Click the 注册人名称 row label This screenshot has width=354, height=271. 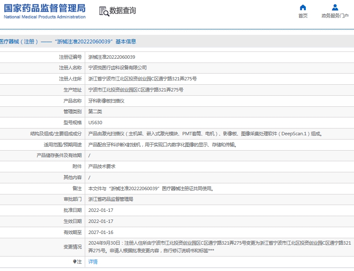70,68
